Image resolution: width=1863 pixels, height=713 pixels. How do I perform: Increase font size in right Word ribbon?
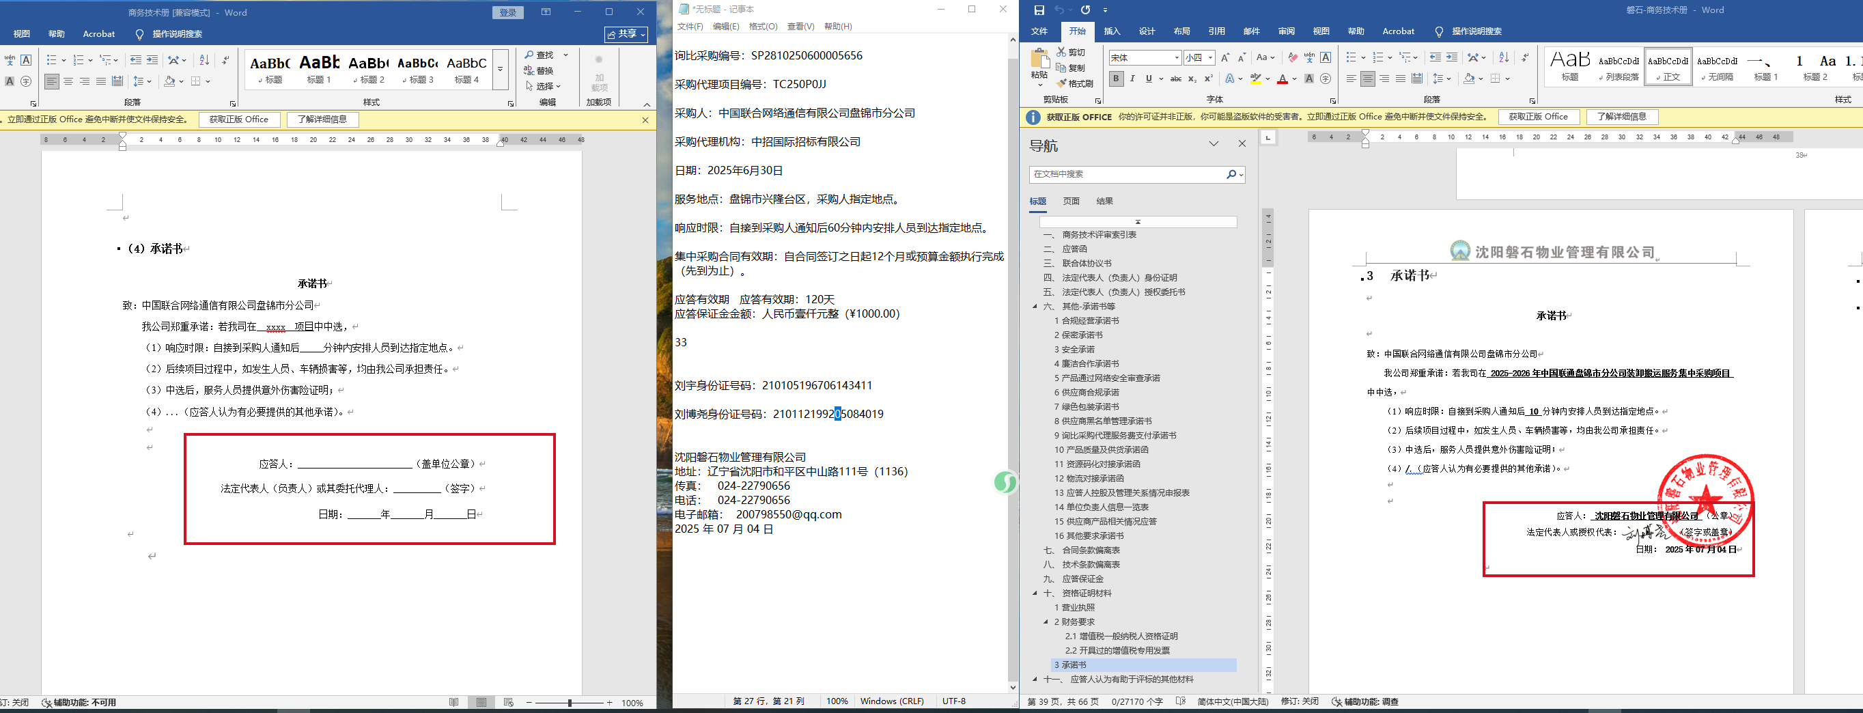coord(1225,58)
